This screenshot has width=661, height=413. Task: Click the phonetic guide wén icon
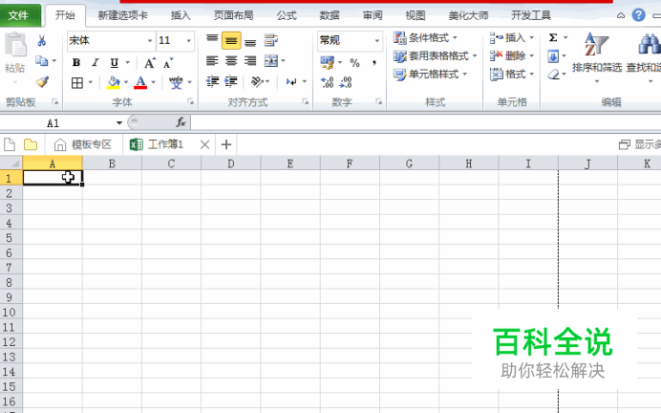(x=176, y=82)
